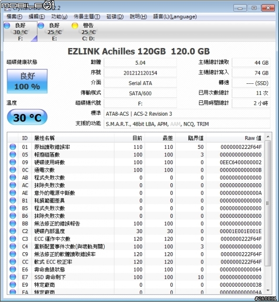
Task: Click the 臨界值 column header
Action: tap(191, 138)
